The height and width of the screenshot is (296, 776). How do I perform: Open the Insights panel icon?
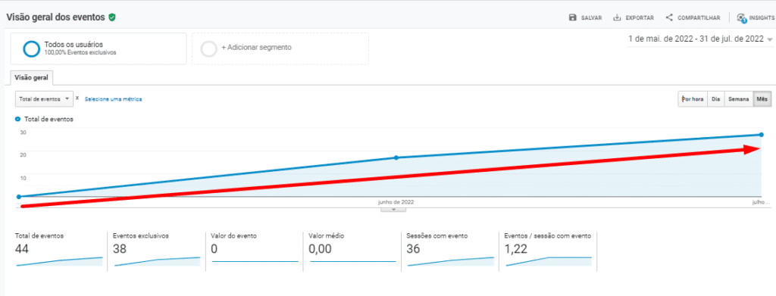click(741, 18)
